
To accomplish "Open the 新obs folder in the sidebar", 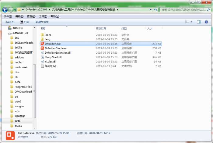I will pos(16,126).
